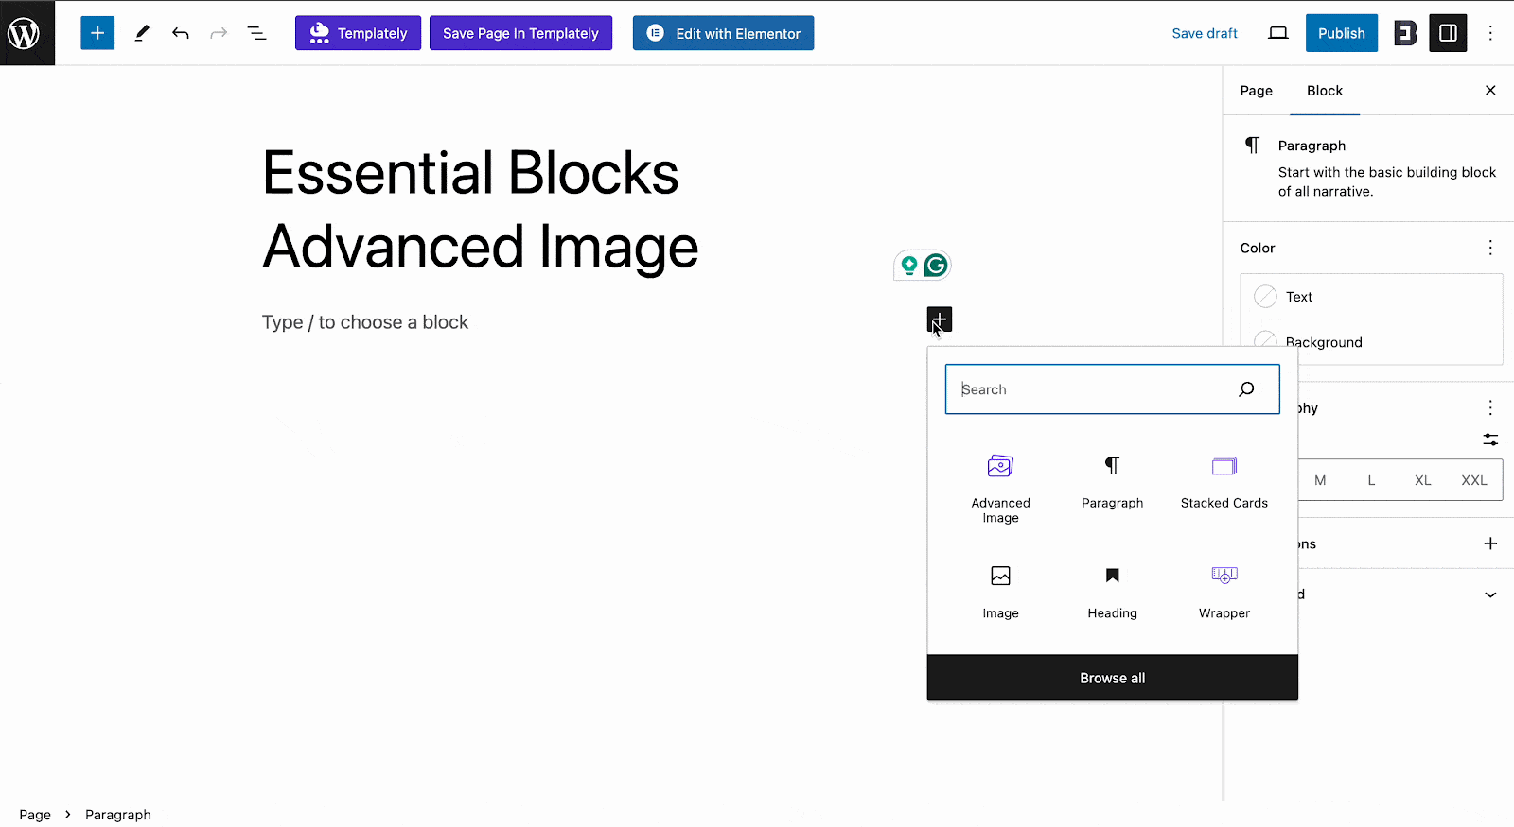This screenshot has width=1514, height=827.
Task: Insert the Advanced Image block
Action: [x=1000, y=488]
